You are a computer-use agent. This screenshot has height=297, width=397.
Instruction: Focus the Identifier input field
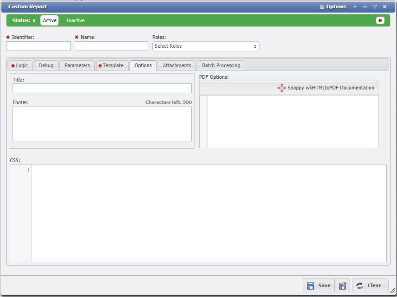38,46
